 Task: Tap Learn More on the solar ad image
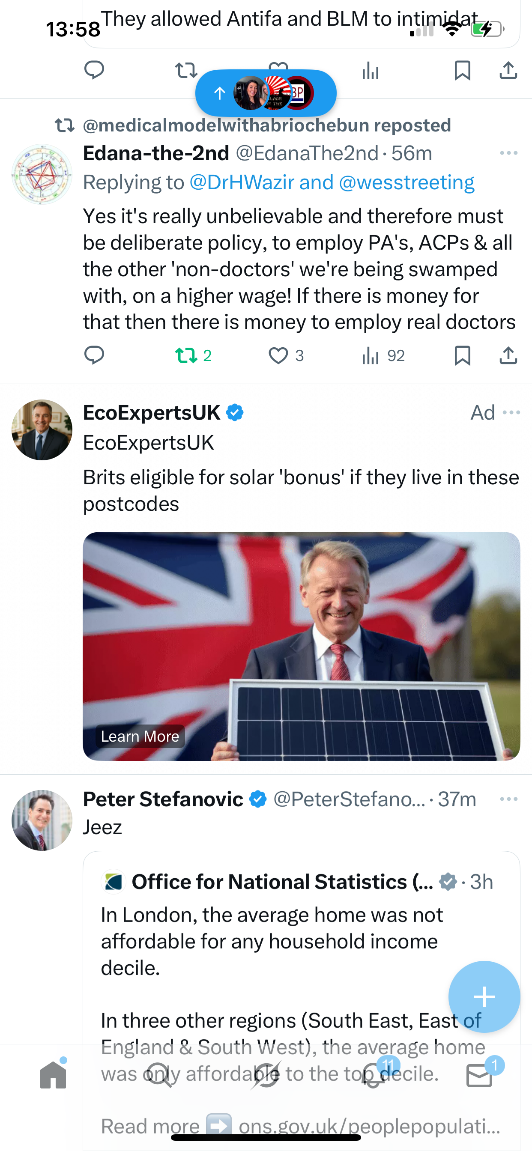pos(140,736)
